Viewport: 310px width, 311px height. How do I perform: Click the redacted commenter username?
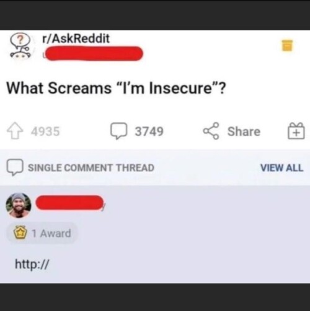(69, 202)
